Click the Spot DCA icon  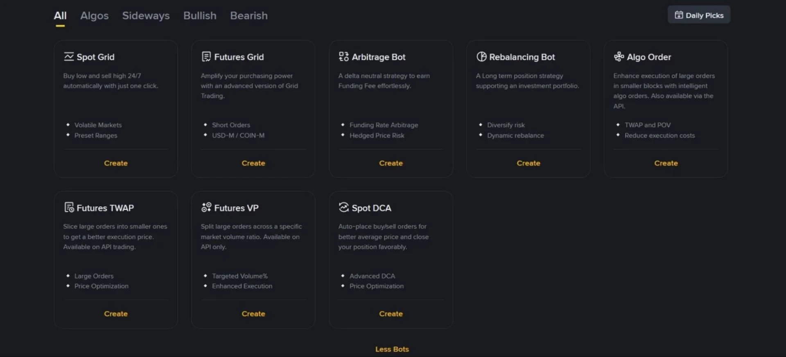click(x=344, y=207)
